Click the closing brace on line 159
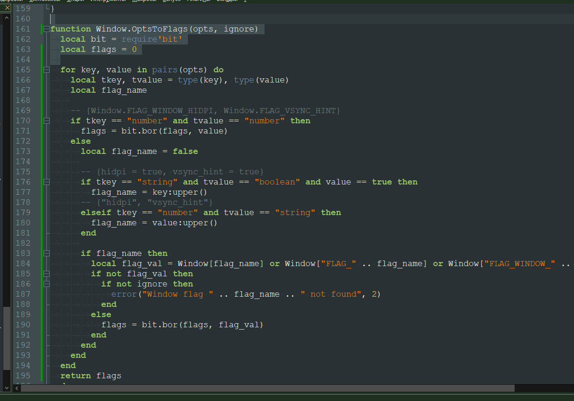 point(52,8)
